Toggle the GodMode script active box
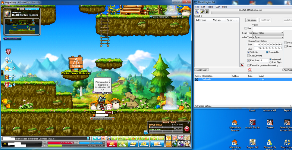This screenshot has height=150, width=292. [196, 79]
